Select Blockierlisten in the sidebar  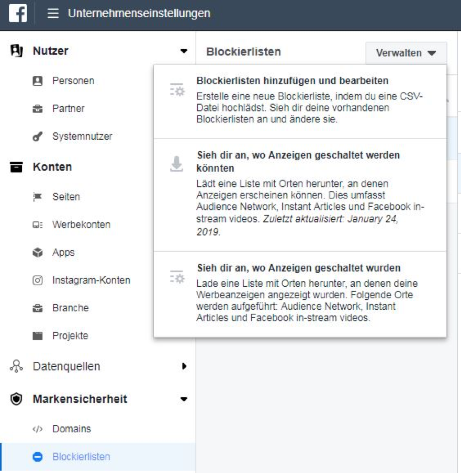(98, 457)
